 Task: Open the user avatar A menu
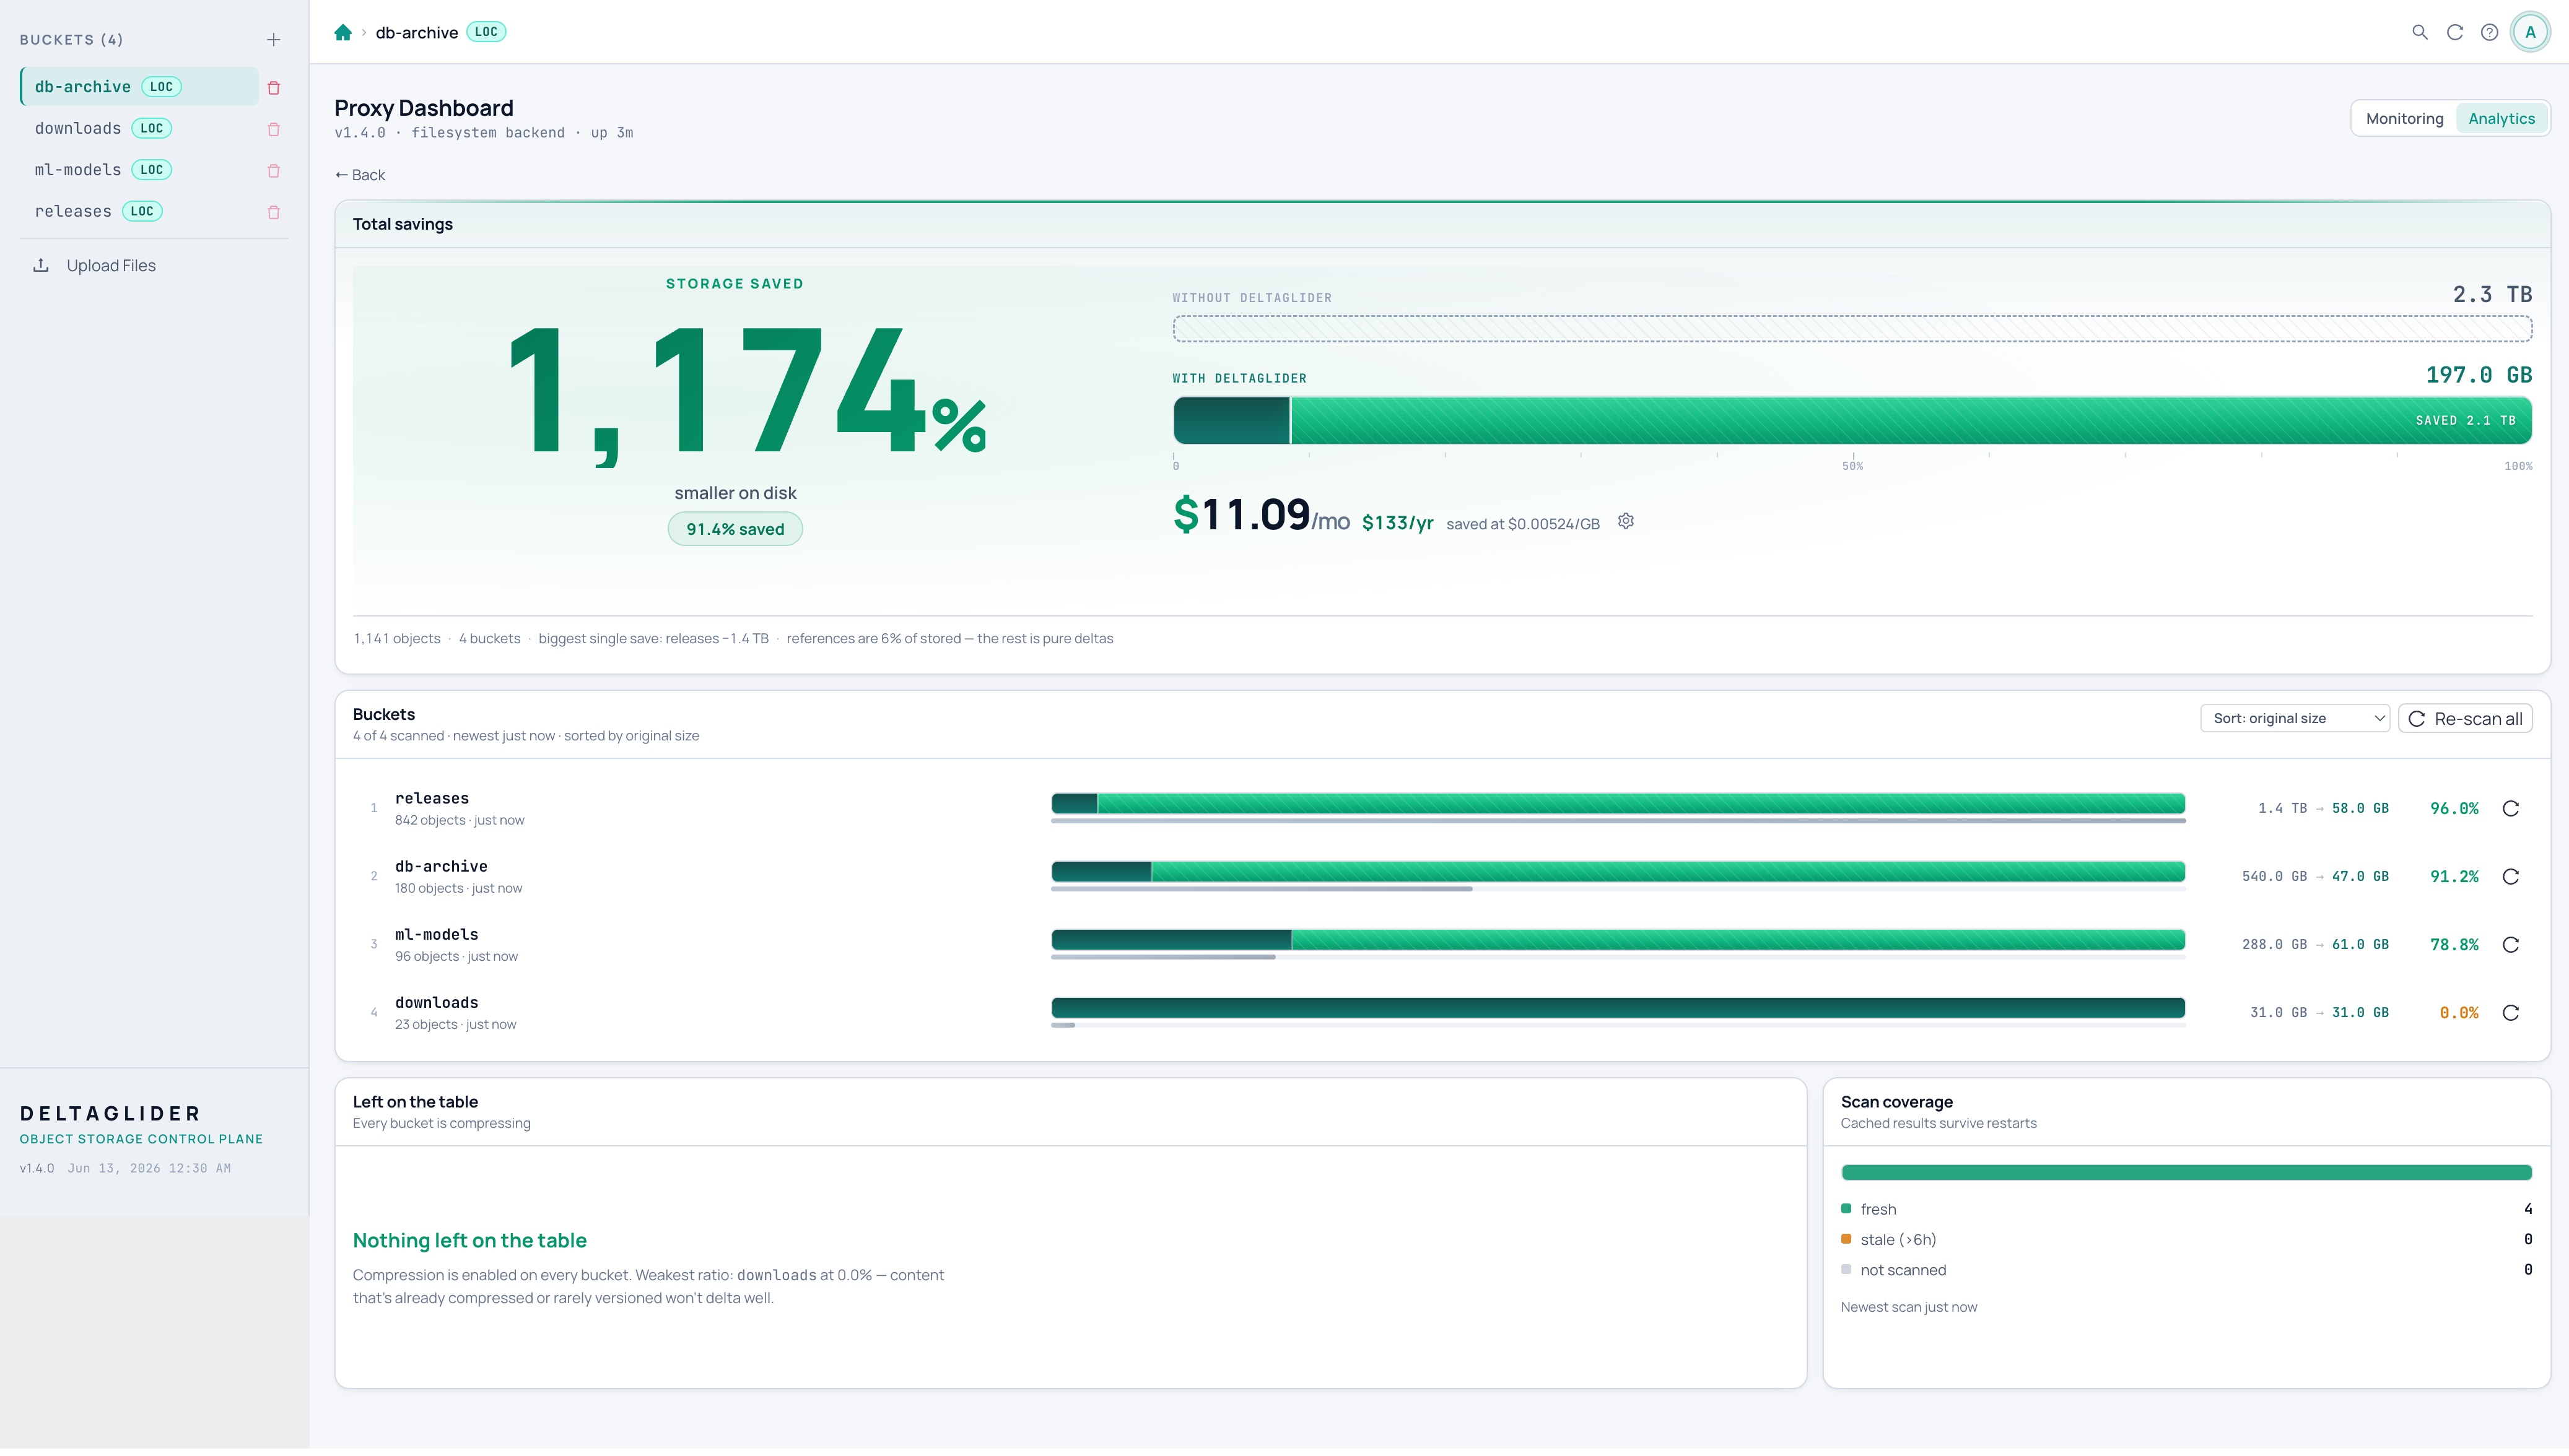click(2531, 32)
